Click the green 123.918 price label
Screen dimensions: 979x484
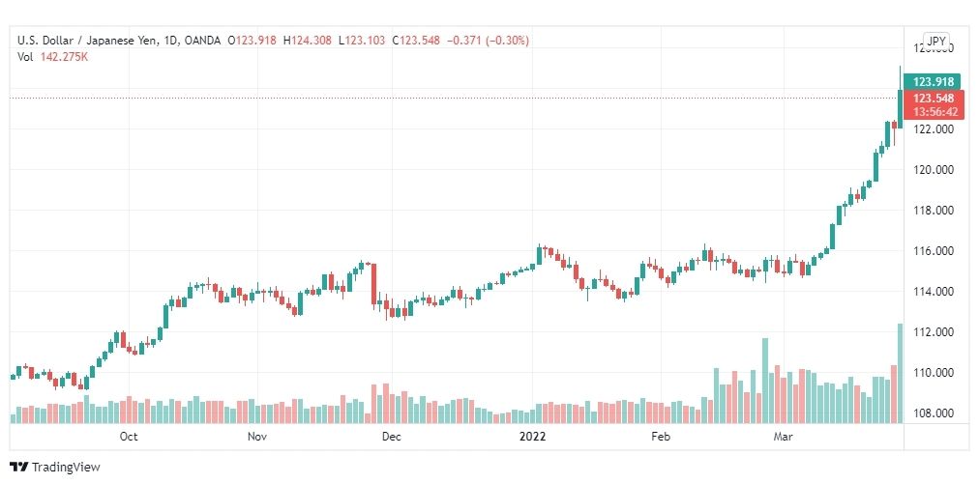(934, 82)
